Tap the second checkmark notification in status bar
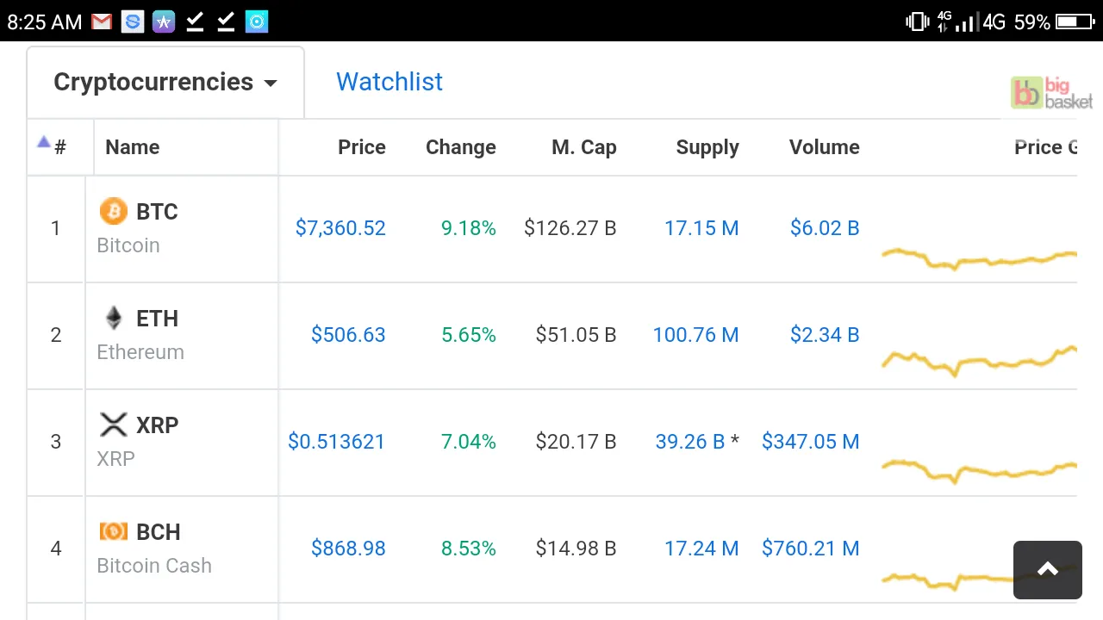This screenshot has height=620, width=1103. click(x=226, y=22)
